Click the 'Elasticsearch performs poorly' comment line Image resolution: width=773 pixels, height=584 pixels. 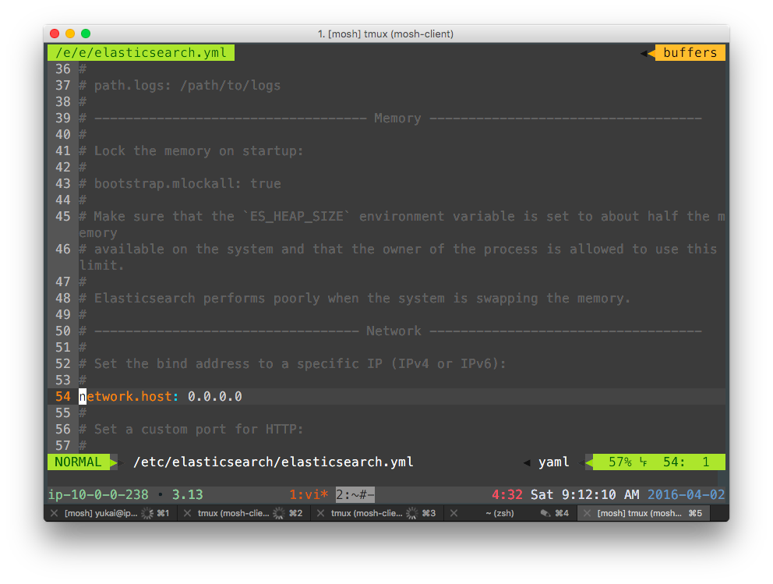(355, 299)
